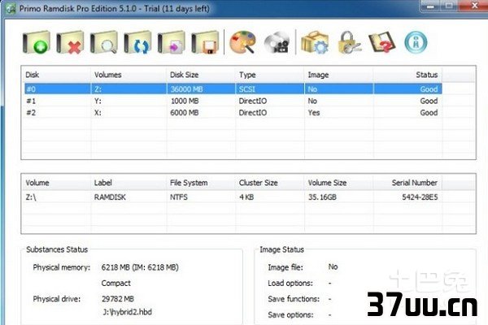This screenshot has height=325, width=488.
Task: Click the Load Image purple arrow disk icon
Action: (x=171, y=42)
